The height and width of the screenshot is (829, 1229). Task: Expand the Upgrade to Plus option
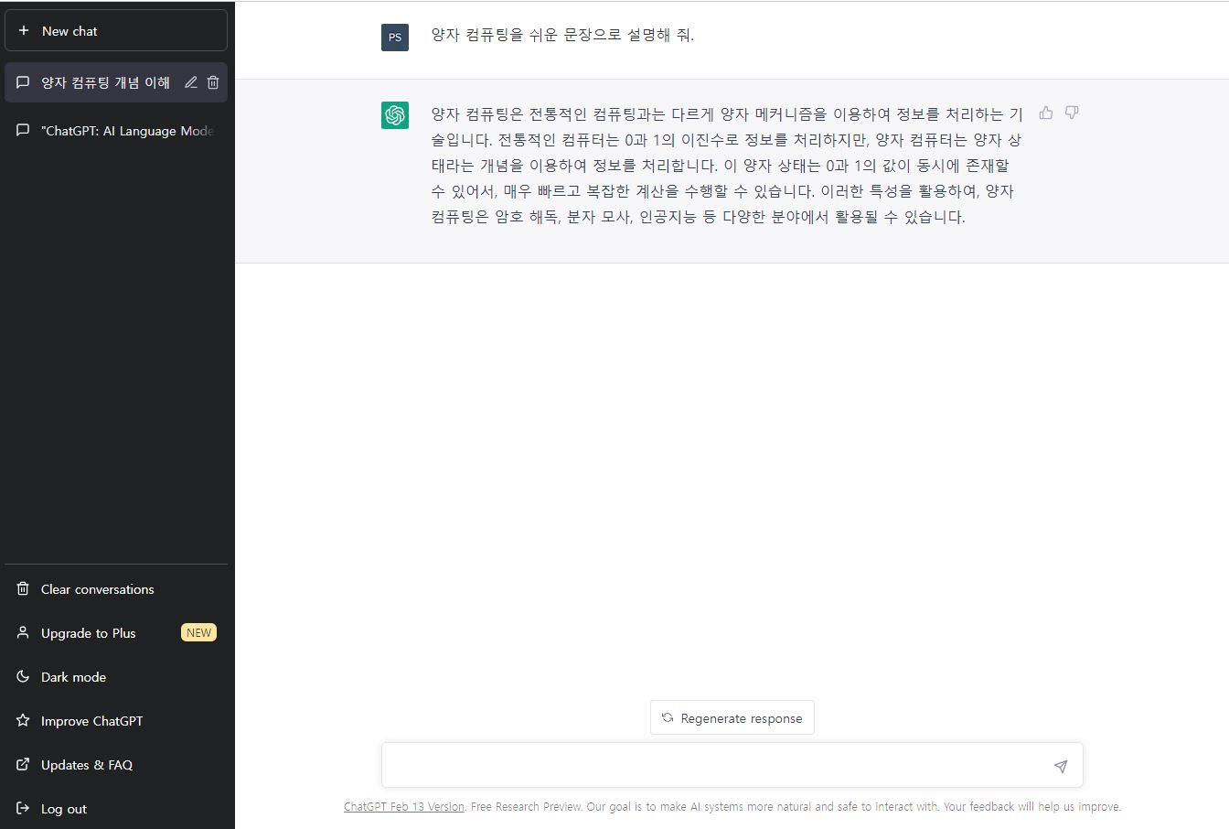86,632
